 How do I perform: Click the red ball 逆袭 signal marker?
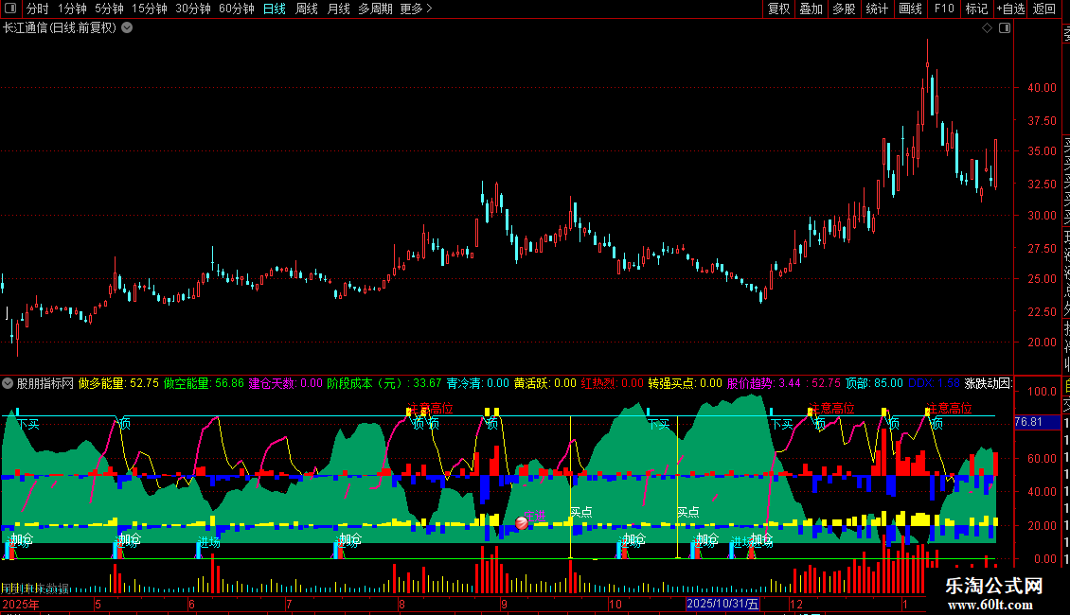[522, 523]
